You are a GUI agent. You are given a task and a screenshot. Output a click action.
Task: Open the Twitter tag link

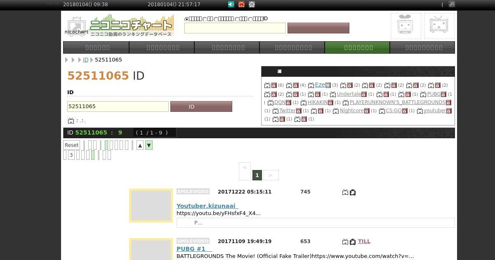click(288, 111)
